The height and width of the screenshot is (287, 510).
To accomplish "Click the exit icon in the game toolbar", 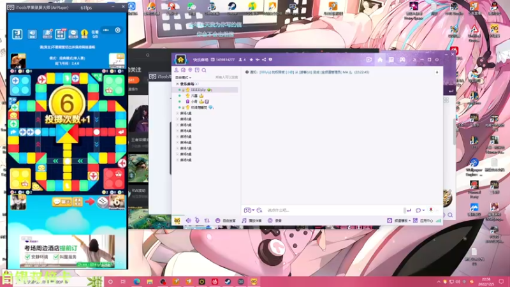I will click(17, 34).
